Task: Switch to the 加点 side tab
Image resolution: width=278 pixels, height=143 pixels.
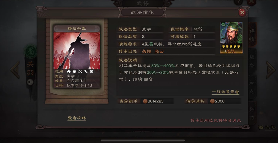Action: coord(252,87)
